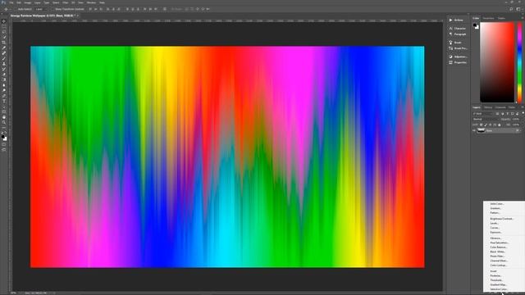Open the Auto-Select Layer dropdown
Screen dimensions: 525x295
[x=42, y=9]
